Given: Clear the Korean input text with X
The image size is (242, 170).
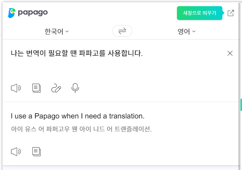Looking at the screenshot, I should point(230,53).
